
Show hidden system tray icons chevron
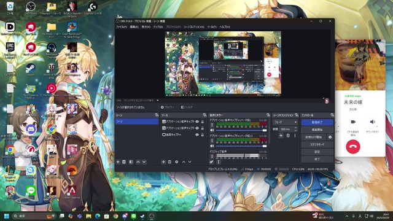347,216
